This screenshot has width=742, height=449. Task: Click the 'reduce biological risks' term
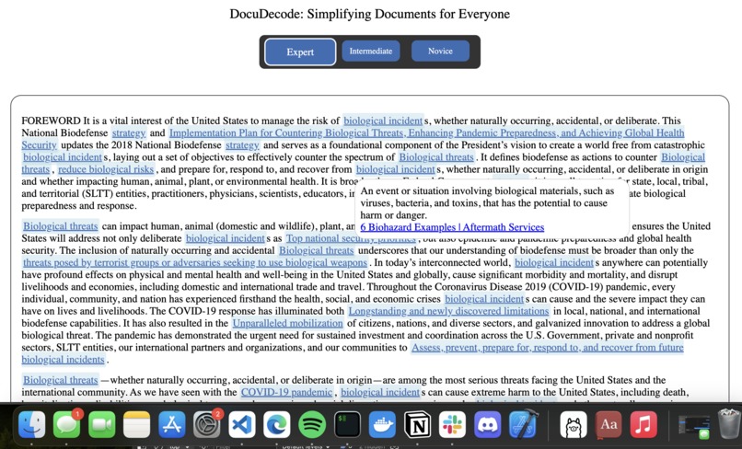(x=106, y=169)
